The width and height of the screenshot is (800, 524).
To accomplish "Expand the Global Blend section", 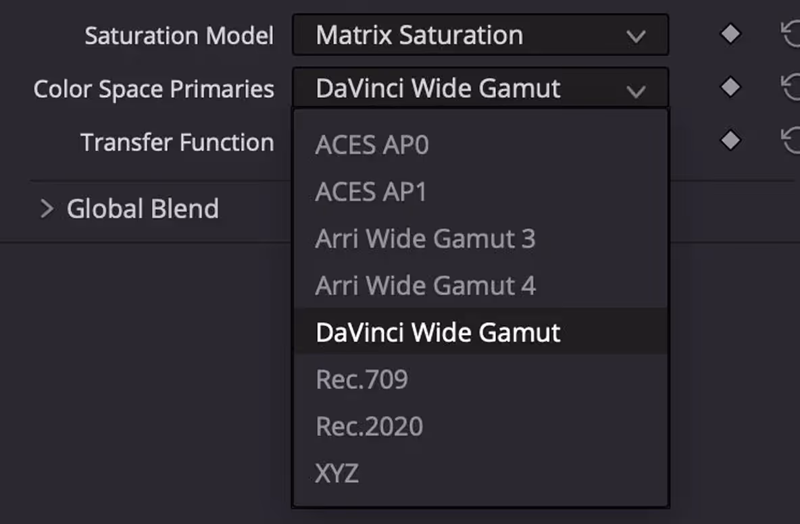I will point(47,209).
